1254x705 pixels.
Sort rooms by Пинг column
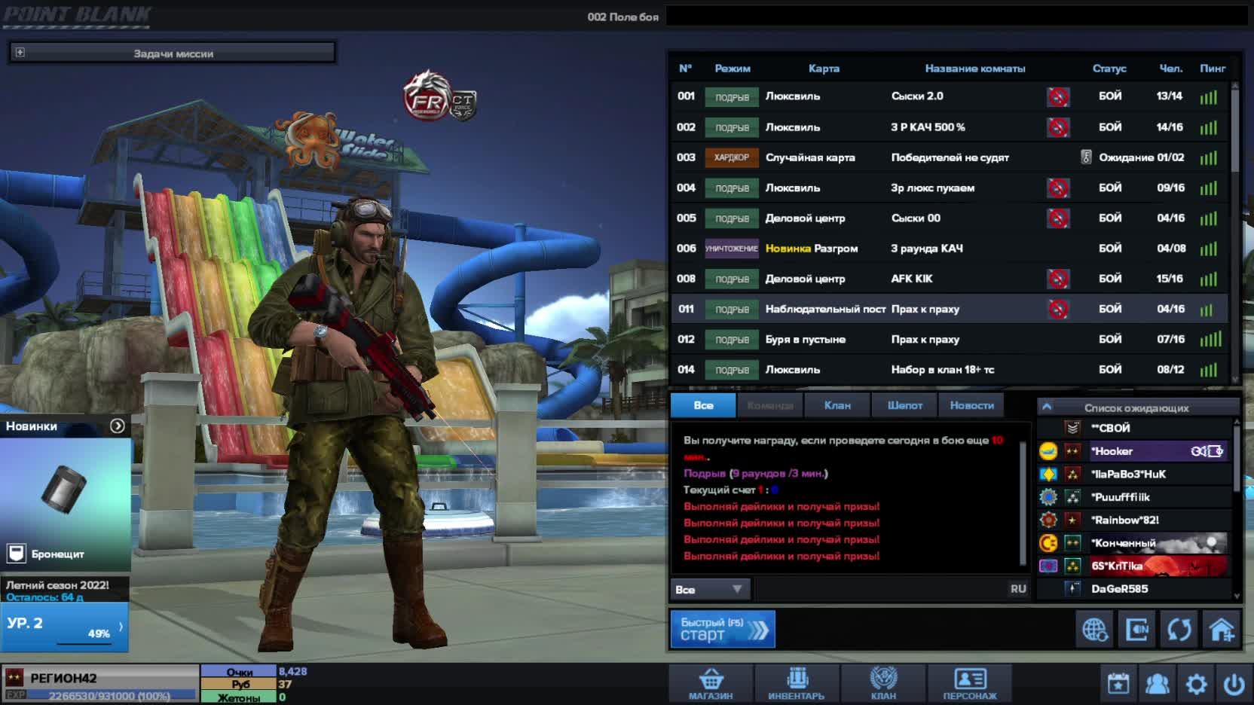click(x=1213, y=69)
